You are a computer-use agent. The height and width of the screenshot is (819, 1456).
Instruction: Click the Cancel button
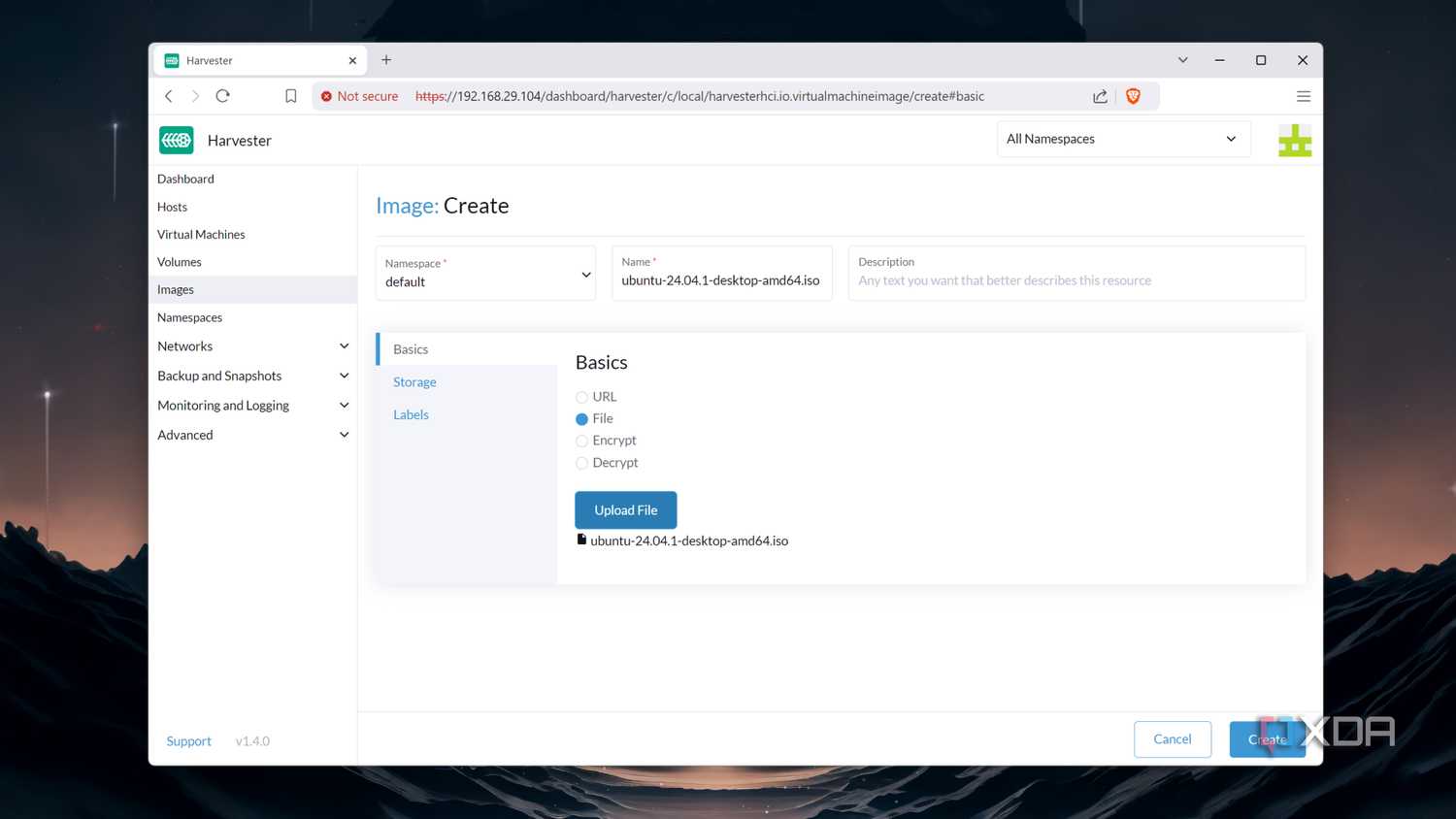1173,739
